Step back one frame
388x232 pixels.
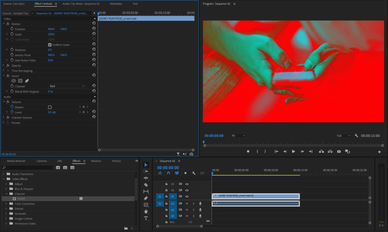[285, 151]
